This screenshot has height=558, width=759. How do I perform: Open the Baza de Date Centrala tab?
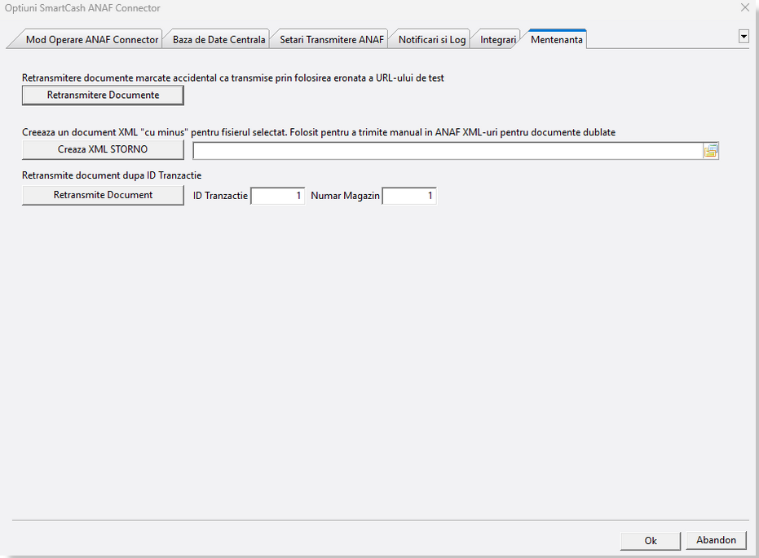[218, 40]
